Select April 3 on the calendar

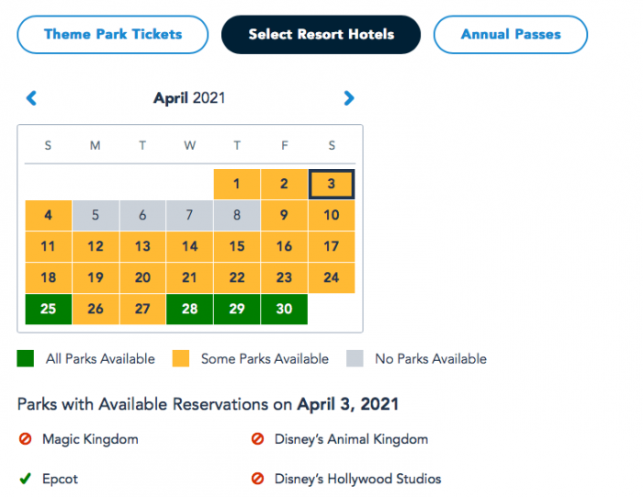click(332, 184)
